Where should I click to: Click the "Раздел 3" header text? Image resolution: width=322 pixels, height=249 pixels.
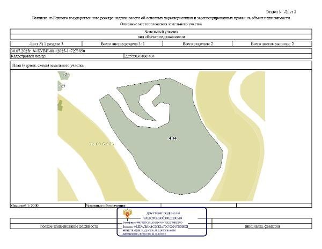(273, 12)
